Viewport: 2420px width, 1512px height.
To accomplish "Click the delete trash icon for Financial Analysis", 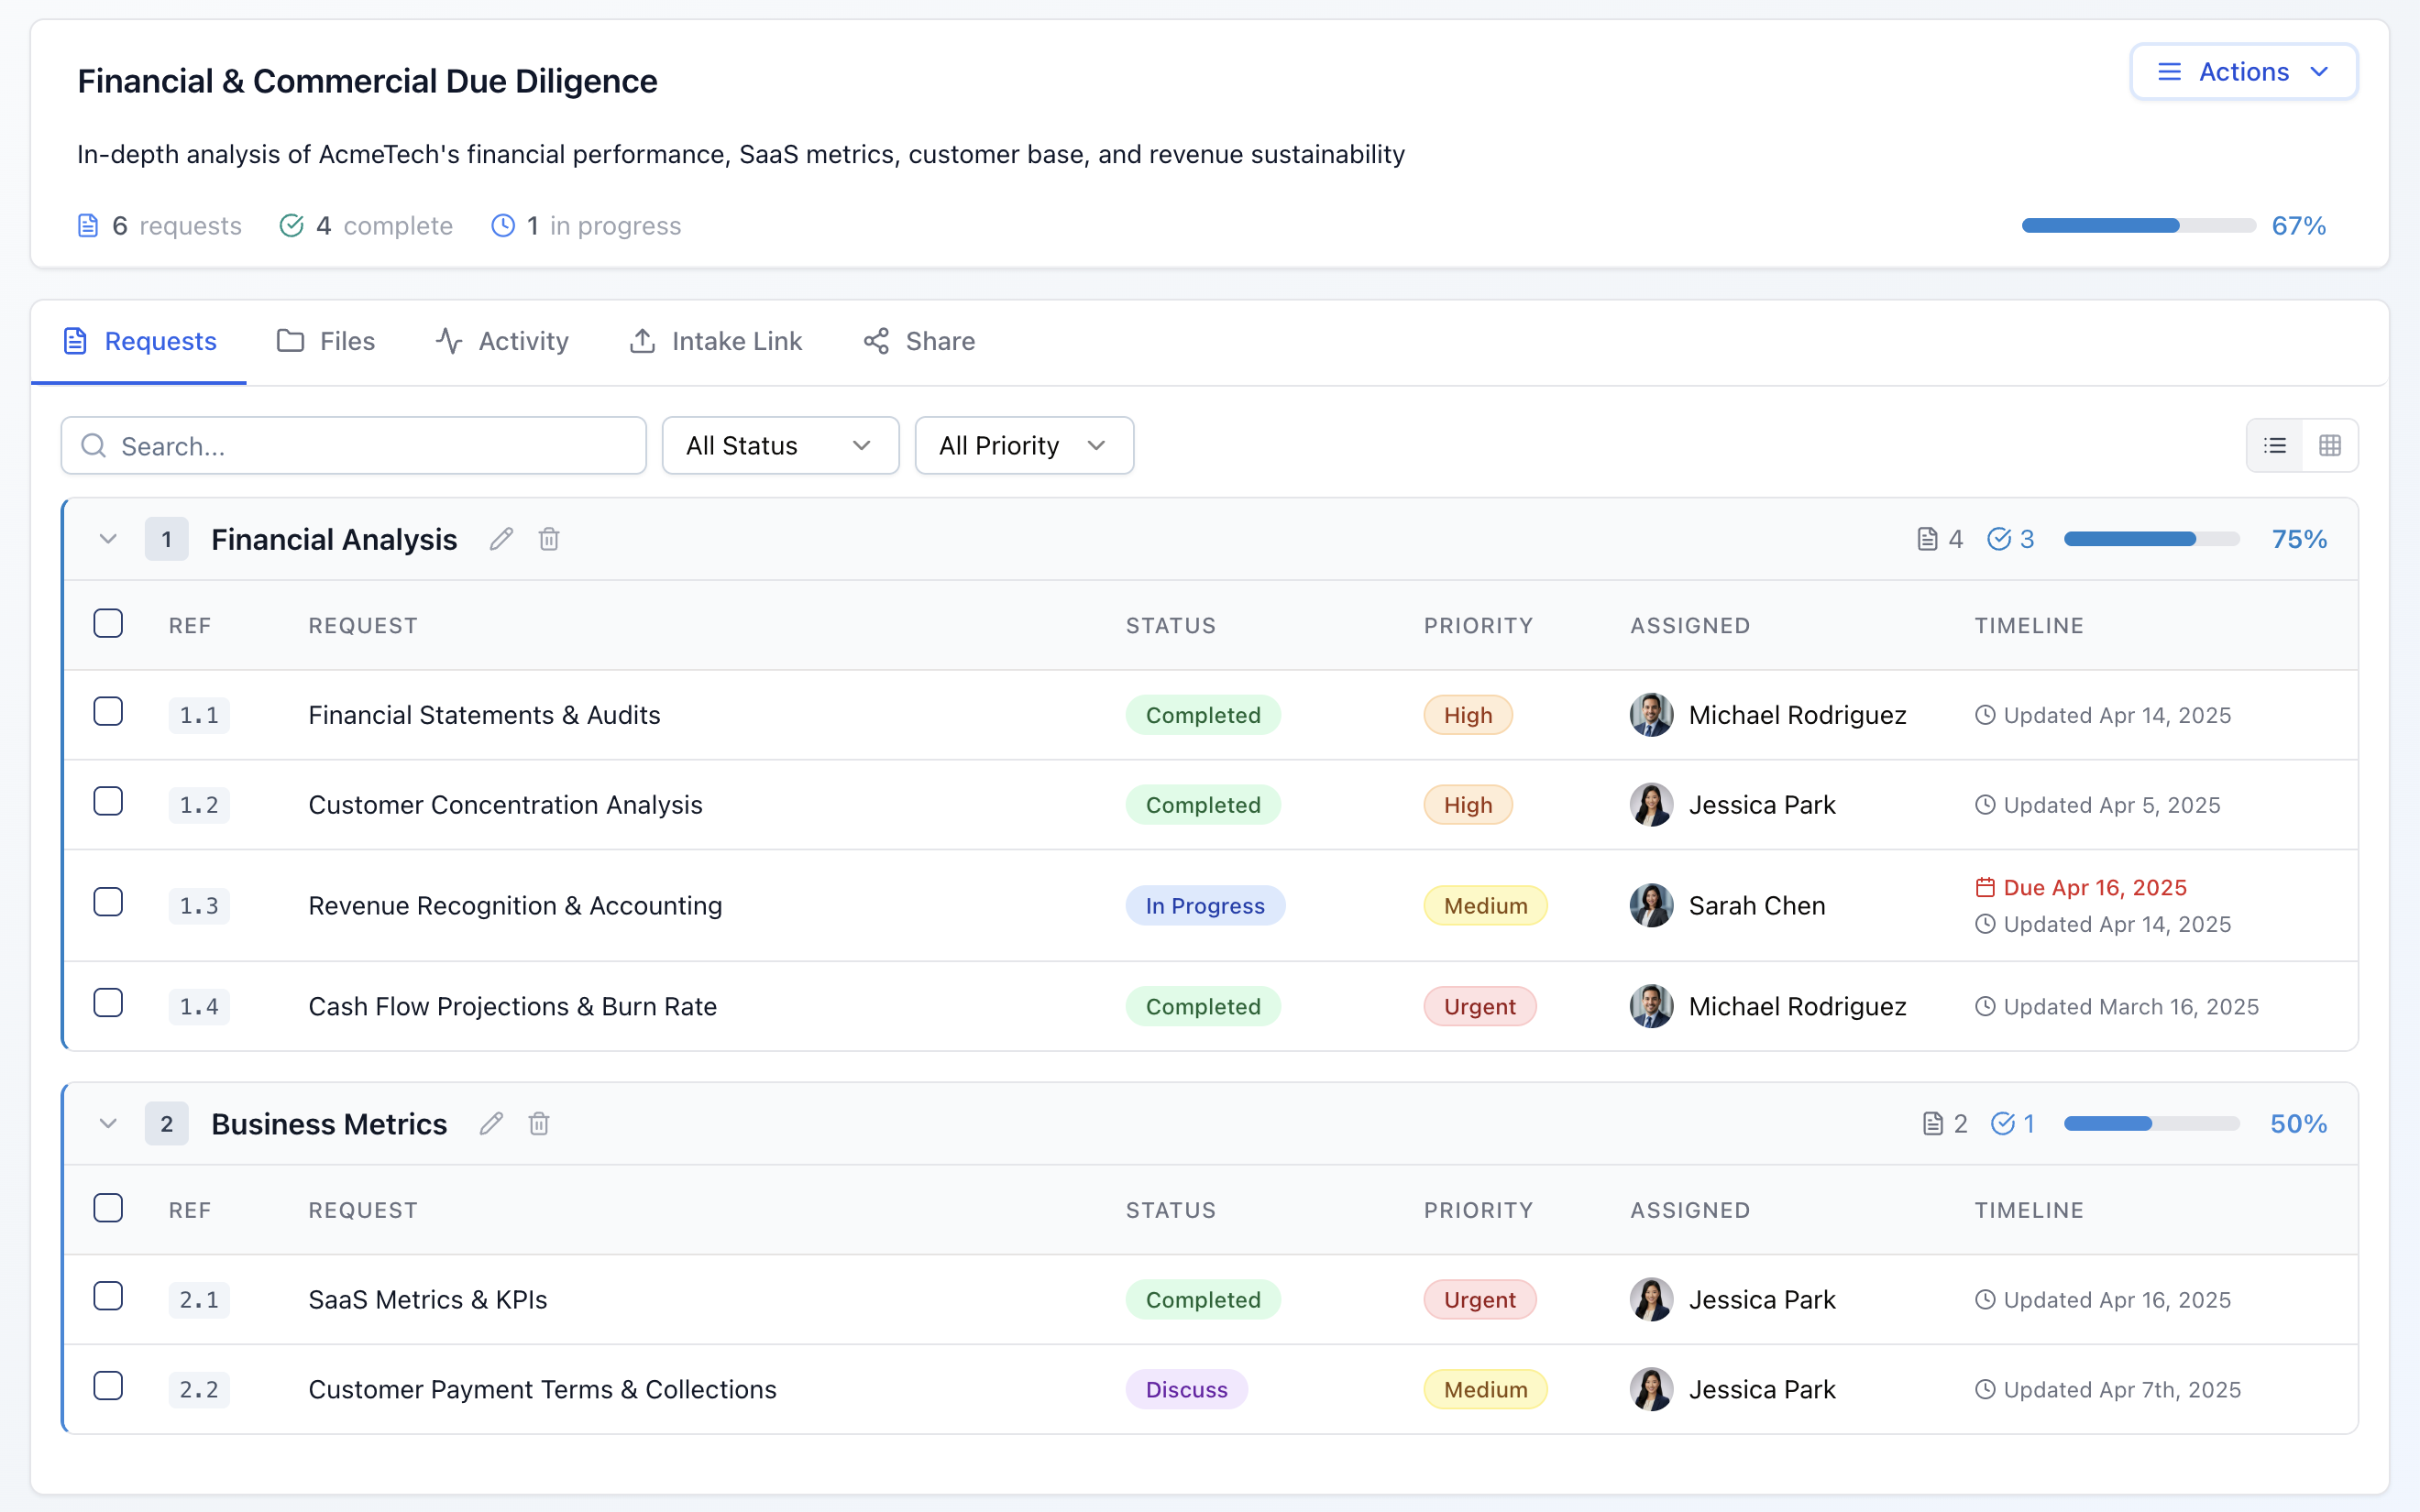I will point(548,538).
